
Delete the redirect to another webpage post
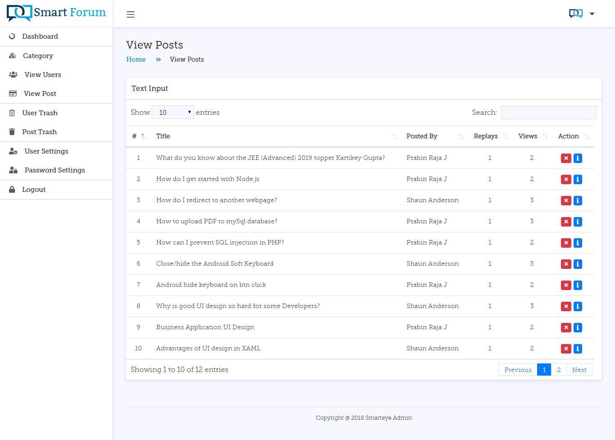566,200
